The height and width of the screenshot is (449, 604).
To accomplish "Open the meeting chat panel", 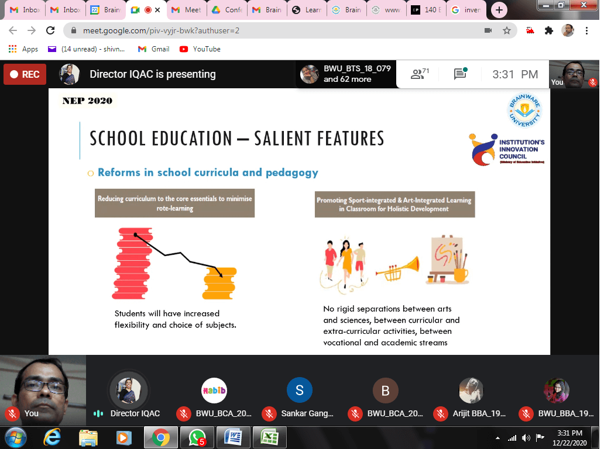I will [x=461, y=74].
